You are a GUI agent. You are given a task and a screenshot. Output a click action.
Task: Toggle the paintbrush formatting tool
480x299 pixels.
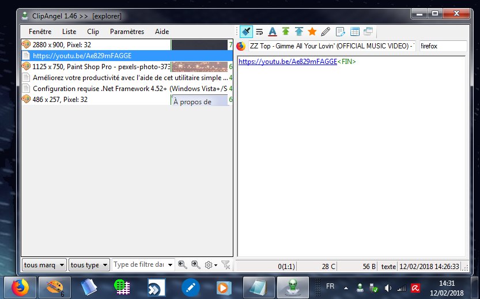(246, 32)
